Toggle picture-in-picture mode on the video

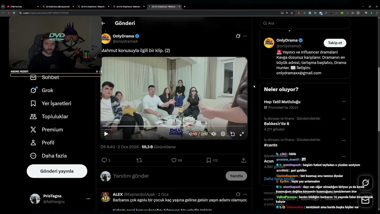pos(232,134)
